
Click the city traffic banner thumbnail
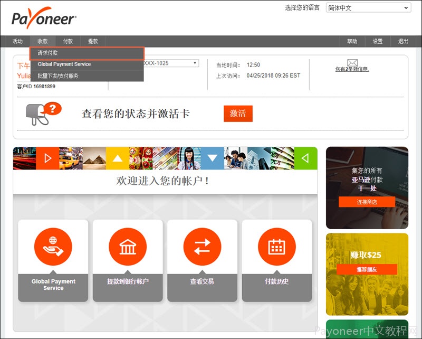tap(24, 158)
